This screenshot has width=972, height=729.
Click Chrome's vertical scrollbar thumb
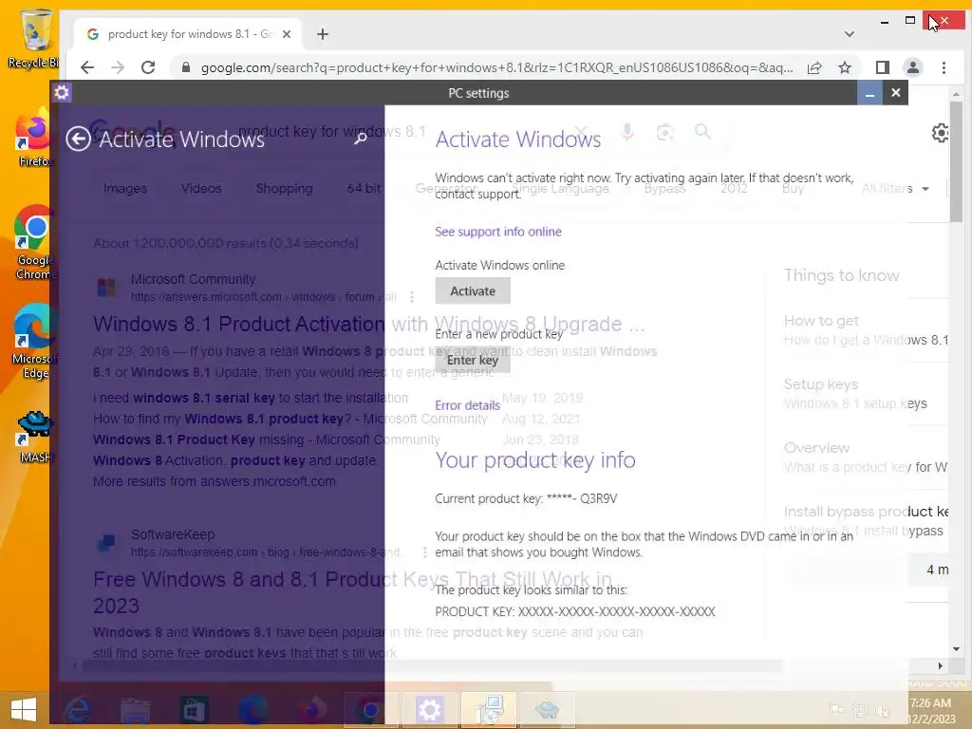click(x=956, y=161)
